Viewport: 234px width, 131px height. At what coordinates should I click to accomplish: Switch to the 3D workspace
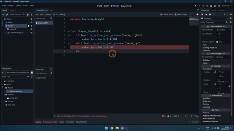[x=106, y=6]
